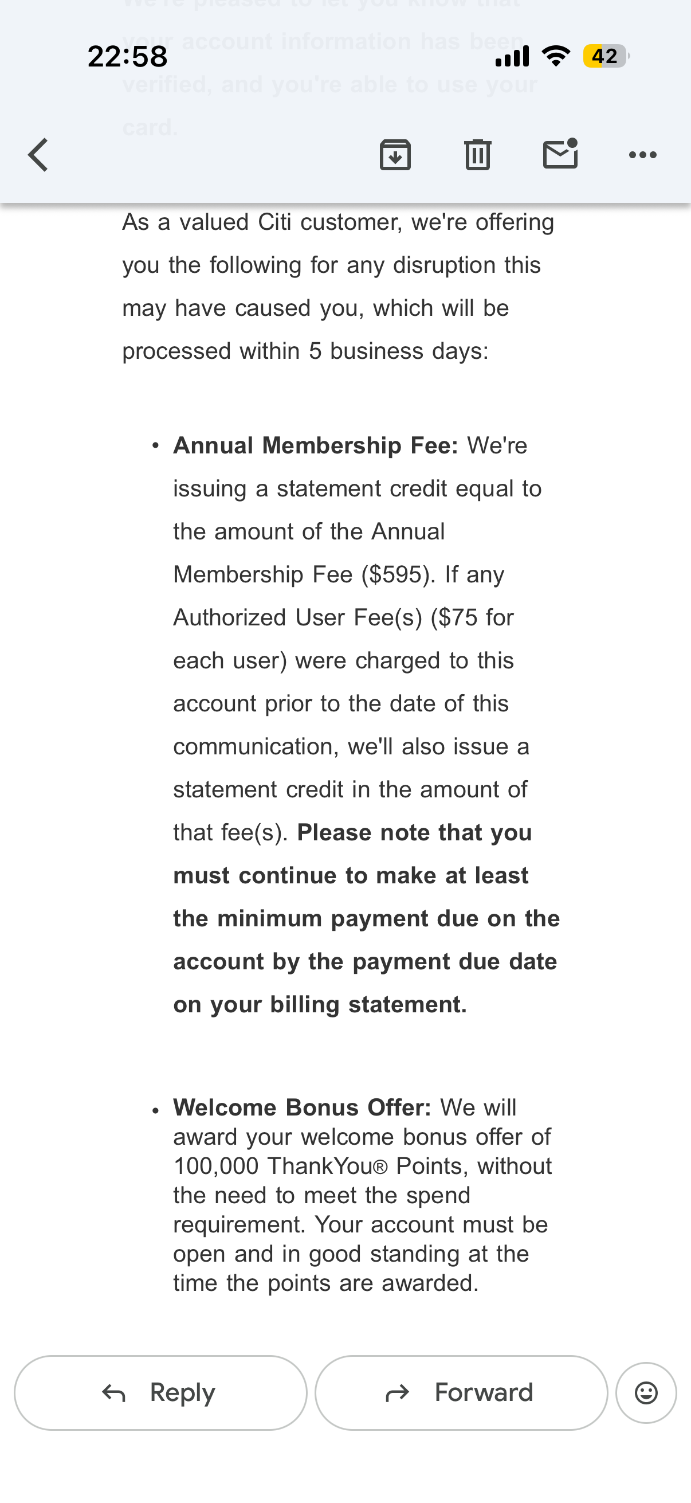This screenshot has width=691, height=1503.
Task: Add an emoji reaction to the email
Action: click(x=646, y=1393)
